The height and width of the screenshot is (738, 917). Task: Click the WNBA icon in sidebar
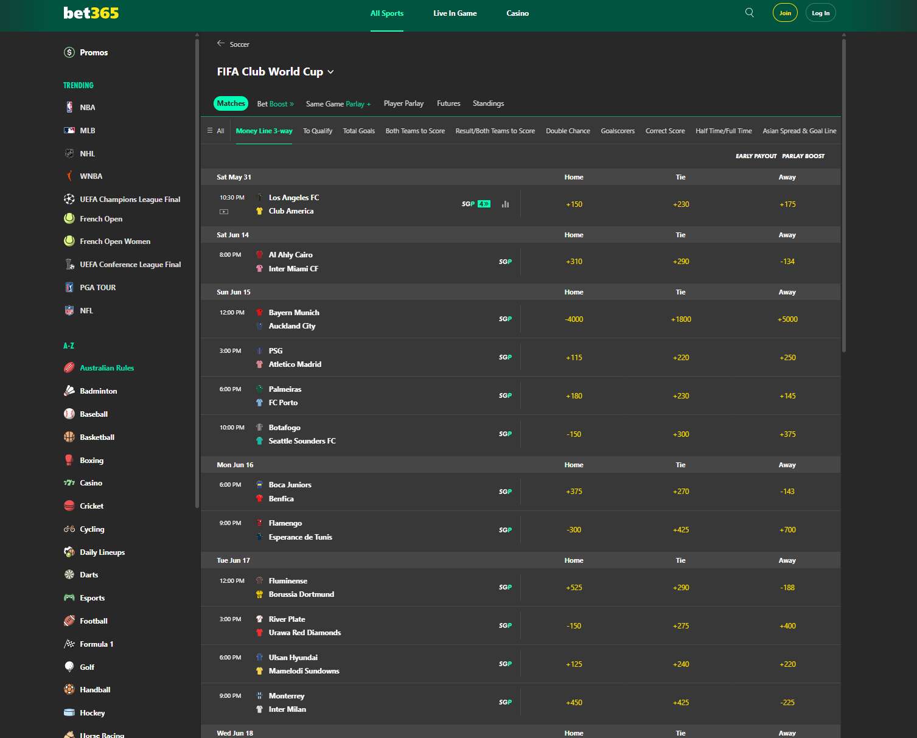[69, 176]
